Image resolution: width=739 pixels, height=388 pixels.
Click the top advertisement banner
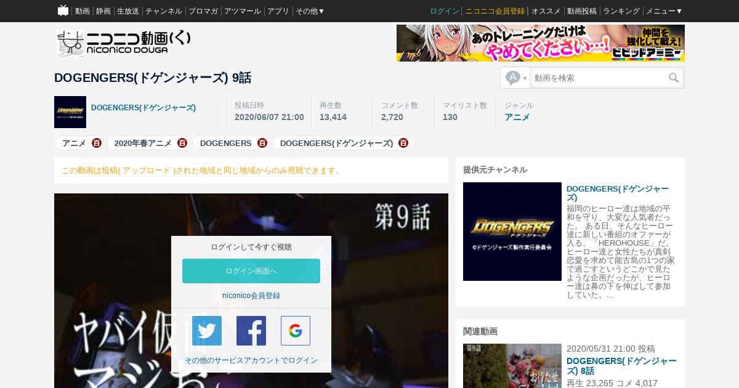point(541,43)
